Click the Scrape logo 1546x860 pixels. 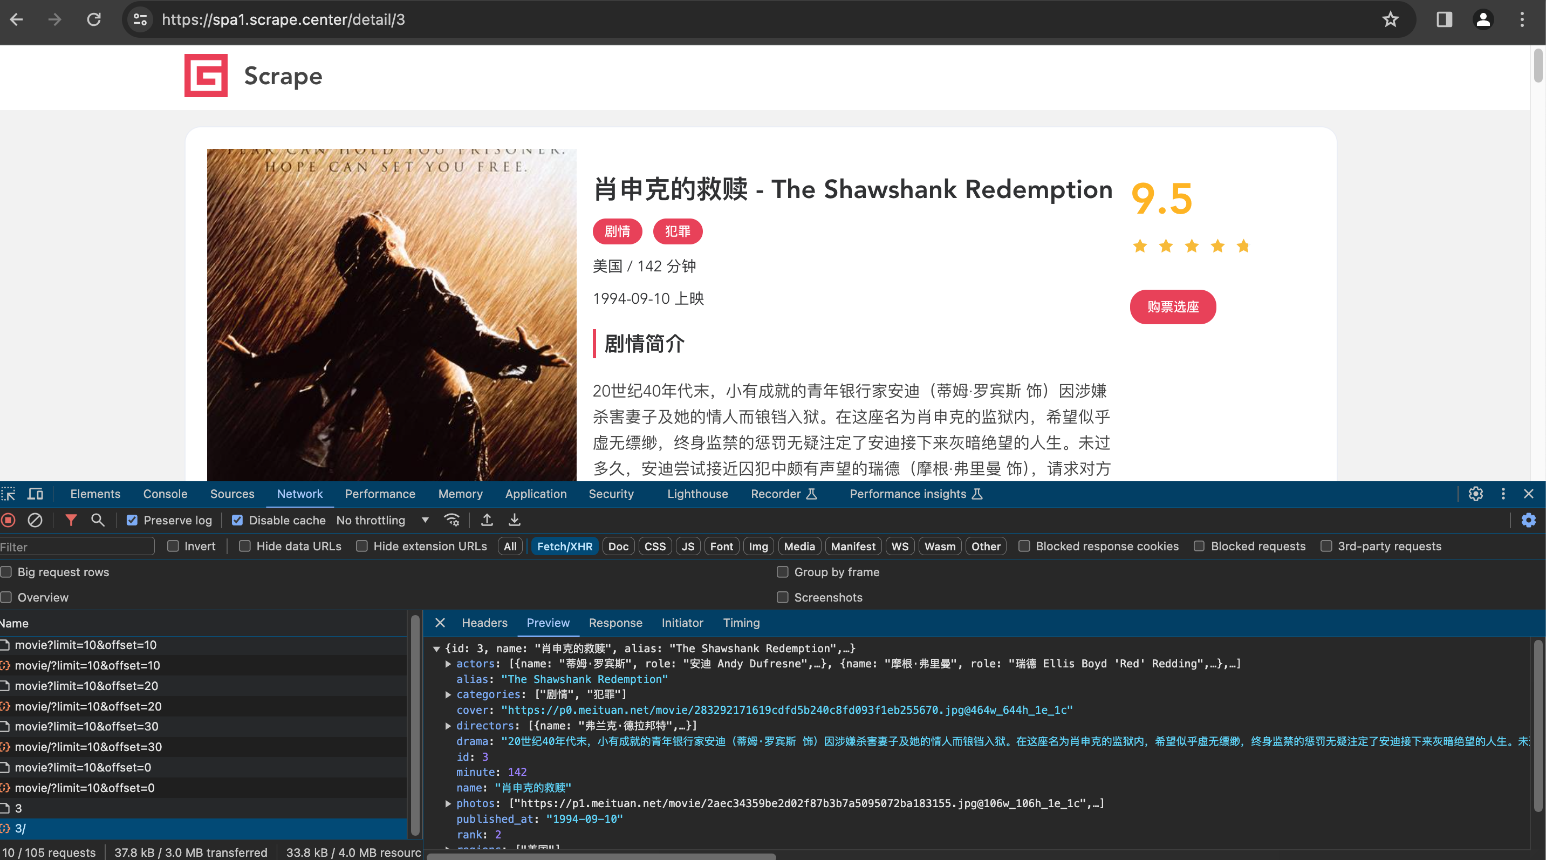click(206, 76)
